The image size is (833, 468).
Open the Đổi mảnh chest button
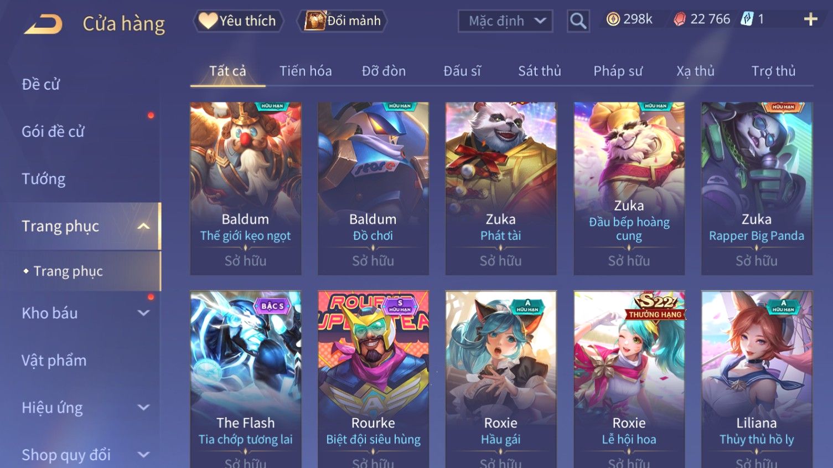[x=342, y=21]
